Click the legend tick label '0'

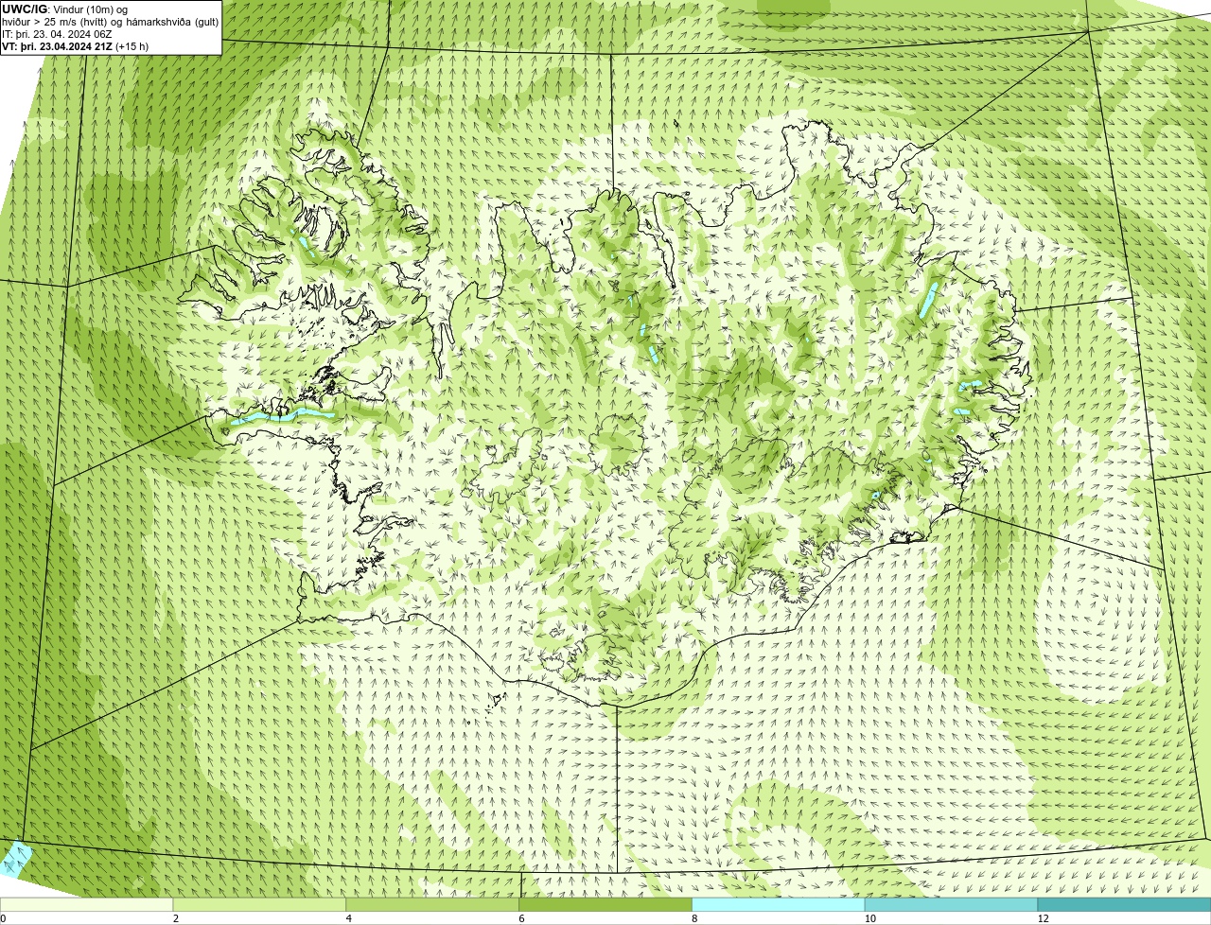click(3, 918)
